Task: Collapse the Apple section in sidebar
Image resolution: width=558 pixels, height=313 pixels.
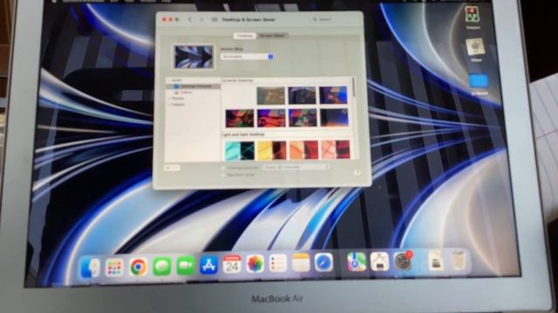Action: pyautogui.click(x=168, y=81)
